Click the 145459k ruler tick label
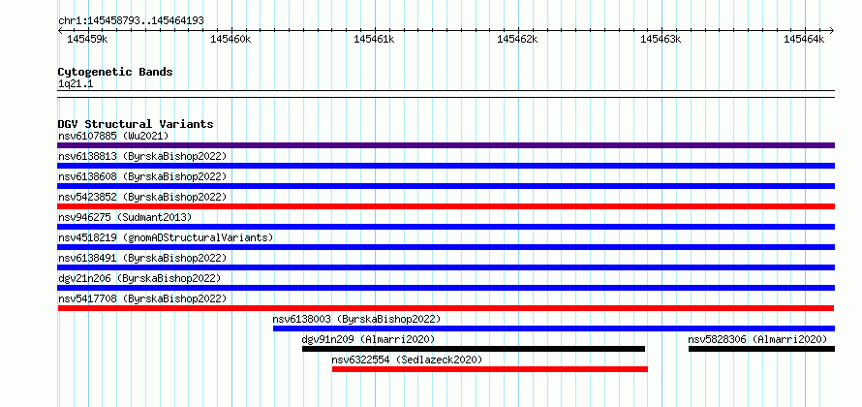This screenshot has height=407, width=862. point(87,39)
